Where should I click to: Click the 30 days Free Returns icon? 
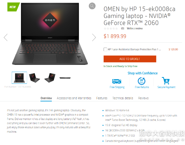[142, 81]
